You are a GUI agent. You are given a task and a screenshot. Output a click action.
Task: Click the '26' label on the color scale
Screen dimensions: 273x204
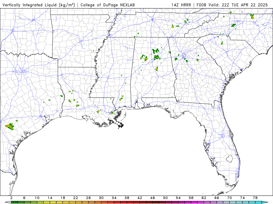(x=88, y=198)
